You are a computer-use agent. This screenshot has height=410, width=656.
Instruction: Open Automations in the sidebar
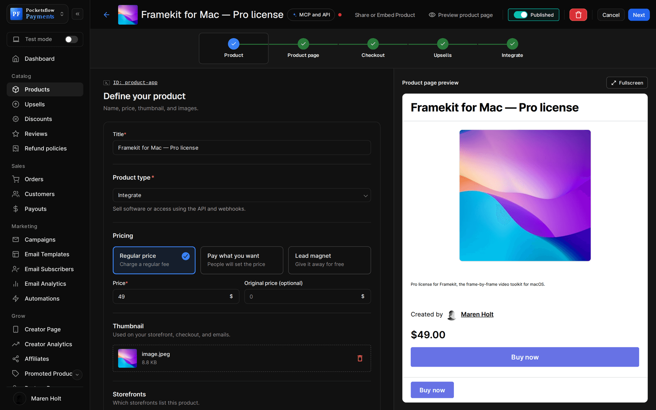coord(45,298)
